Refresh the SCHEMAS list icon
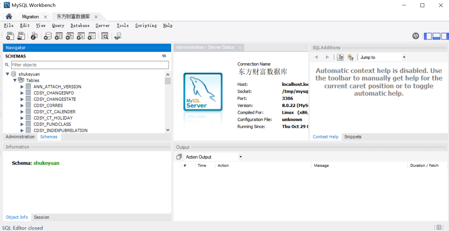This screenshot has width=449, height=231. point(164,56)
